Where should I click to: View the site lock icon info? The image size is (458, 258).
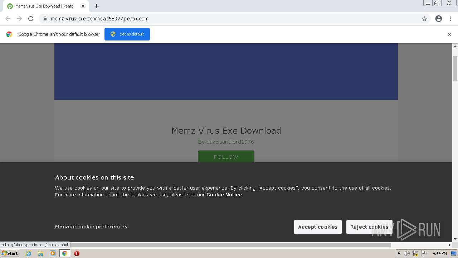45,19
